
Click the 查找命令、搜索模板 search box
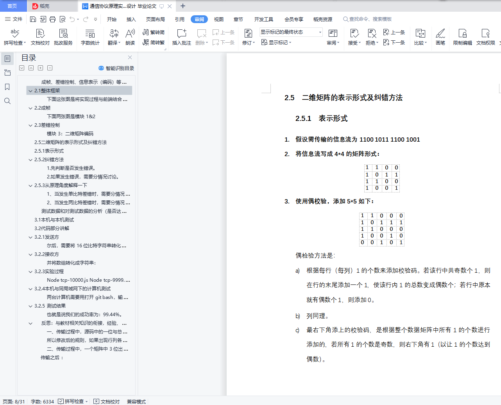click(367, 19)
